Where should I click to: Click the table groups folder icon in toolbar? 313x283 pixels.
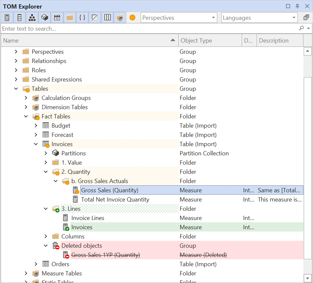(x=120, y=17)
